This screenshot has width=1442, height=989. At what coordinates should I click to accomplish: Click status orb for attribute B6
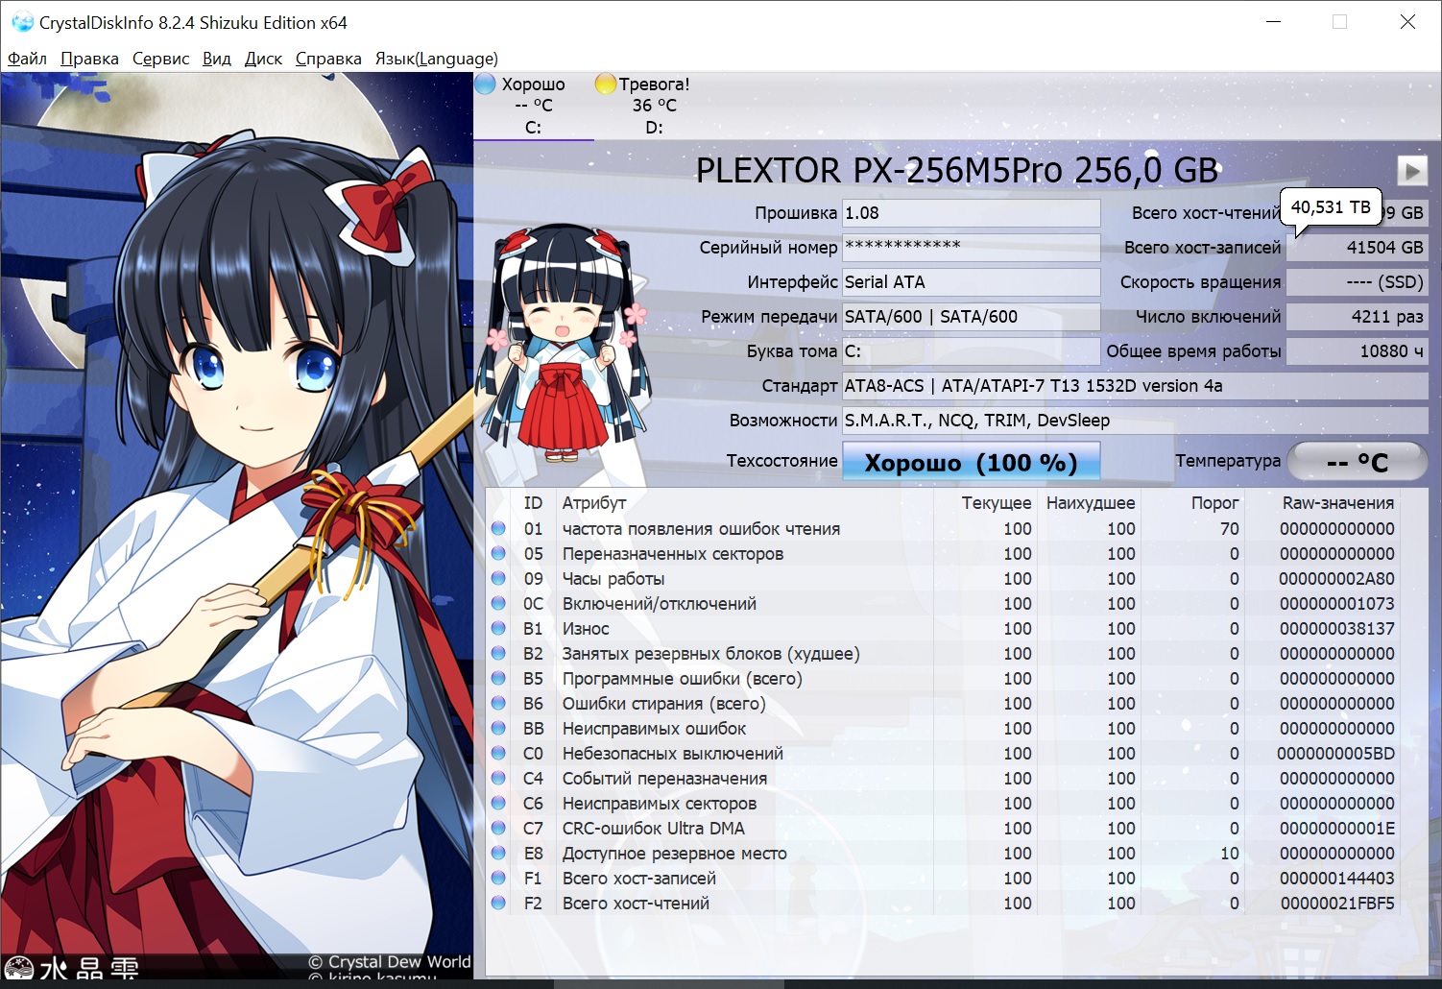(x=498, y=703)
